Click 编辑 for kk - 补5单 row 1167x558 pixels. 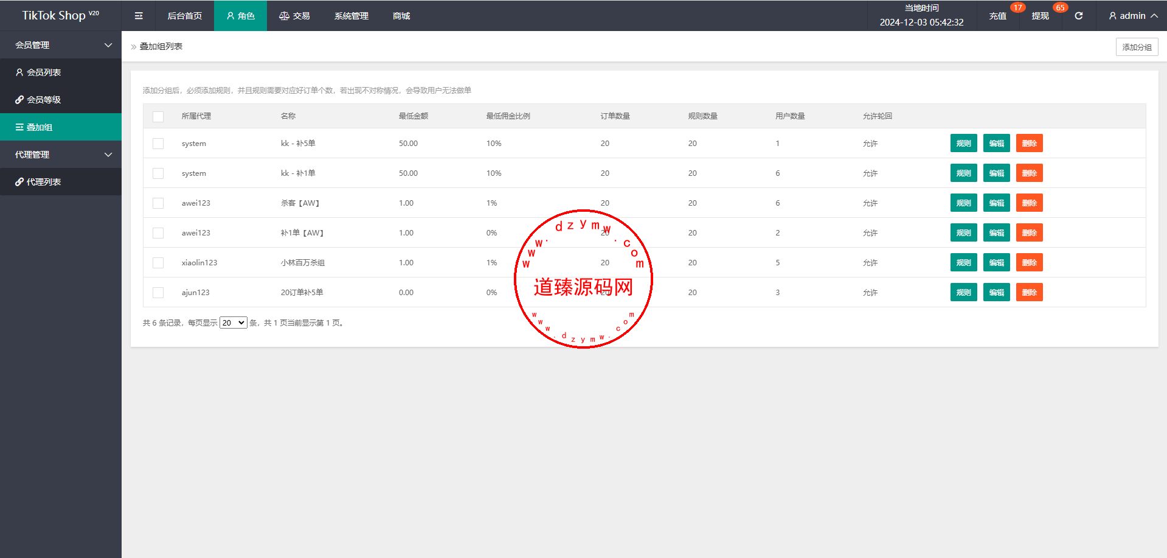click(x=996, y=144)
